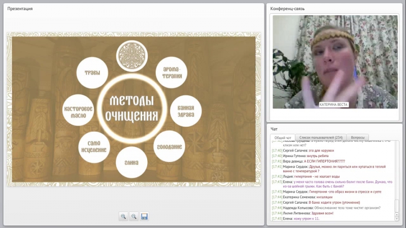Click the Арома-терапия circle on the slide

click(172, 72)
